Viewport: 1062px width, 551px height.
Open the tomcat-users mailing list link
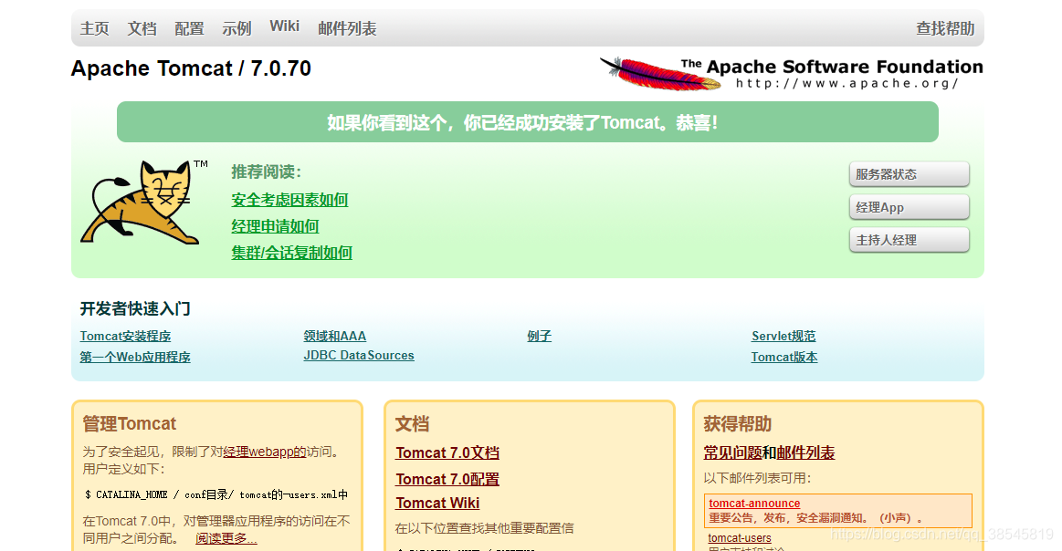pyautogui.click(x=739, y=538)
